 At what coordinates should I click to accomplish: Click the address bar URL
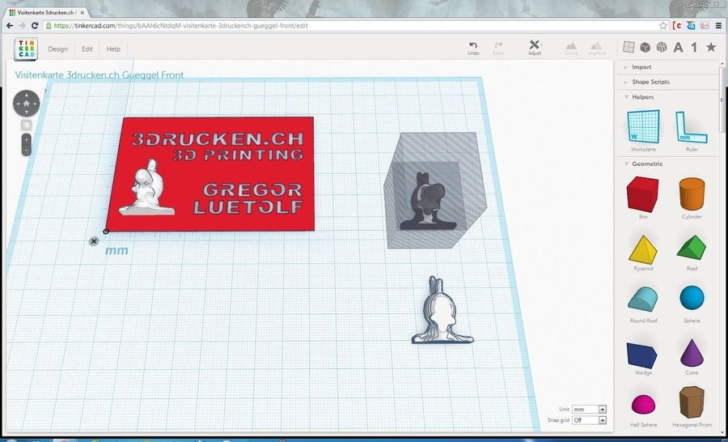[x=180, y=26]
